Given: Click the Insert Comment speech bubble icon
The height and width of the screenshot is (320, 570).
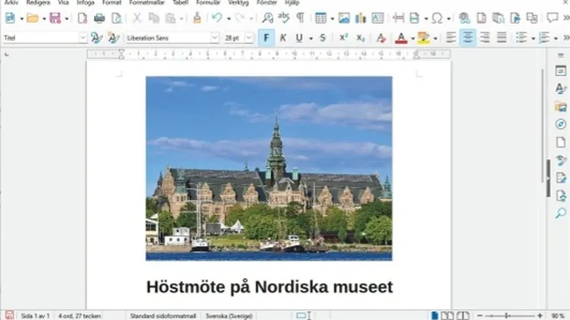Looking at the screenshot, I should click(x=551, y=18).
